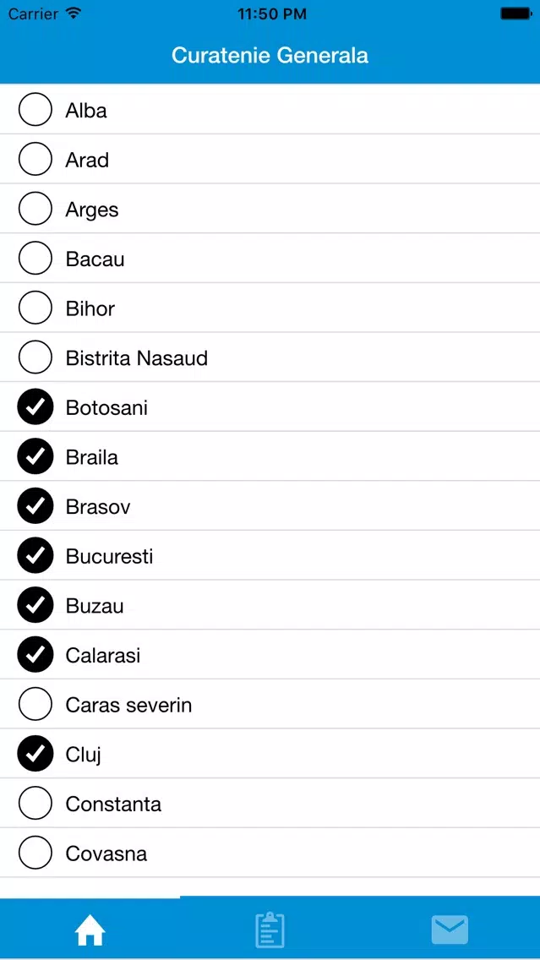Select the Arges list row
The image size is (540, 960).
(270, 209)
